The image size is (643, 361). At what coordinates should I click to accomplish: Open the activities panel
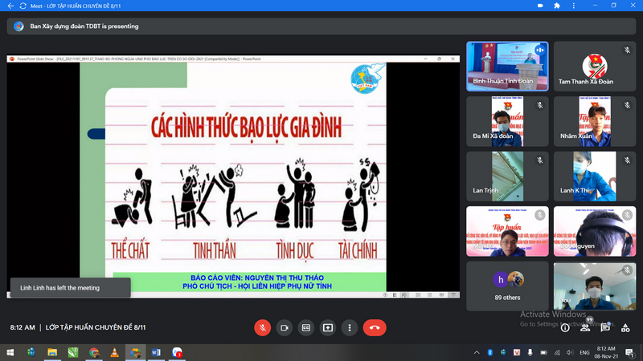pos(626,327)
